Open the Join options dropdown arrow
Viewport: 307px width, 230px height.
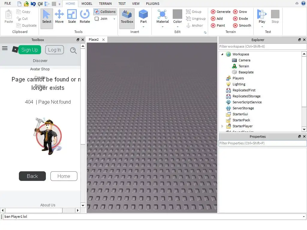click(114, 19)
